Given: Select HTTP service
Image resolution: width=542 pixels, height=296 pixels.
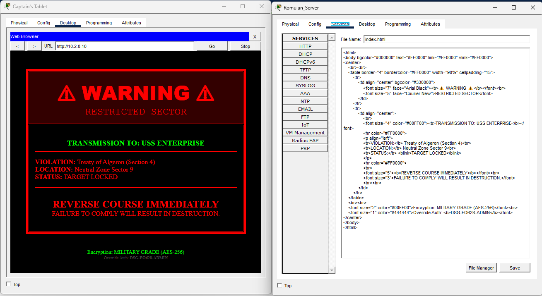Looking at the screenshot, I should [305, 46].
